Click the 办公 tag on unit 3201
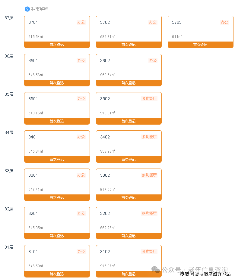Screen dimensions: 235x279 click(81, 213)
